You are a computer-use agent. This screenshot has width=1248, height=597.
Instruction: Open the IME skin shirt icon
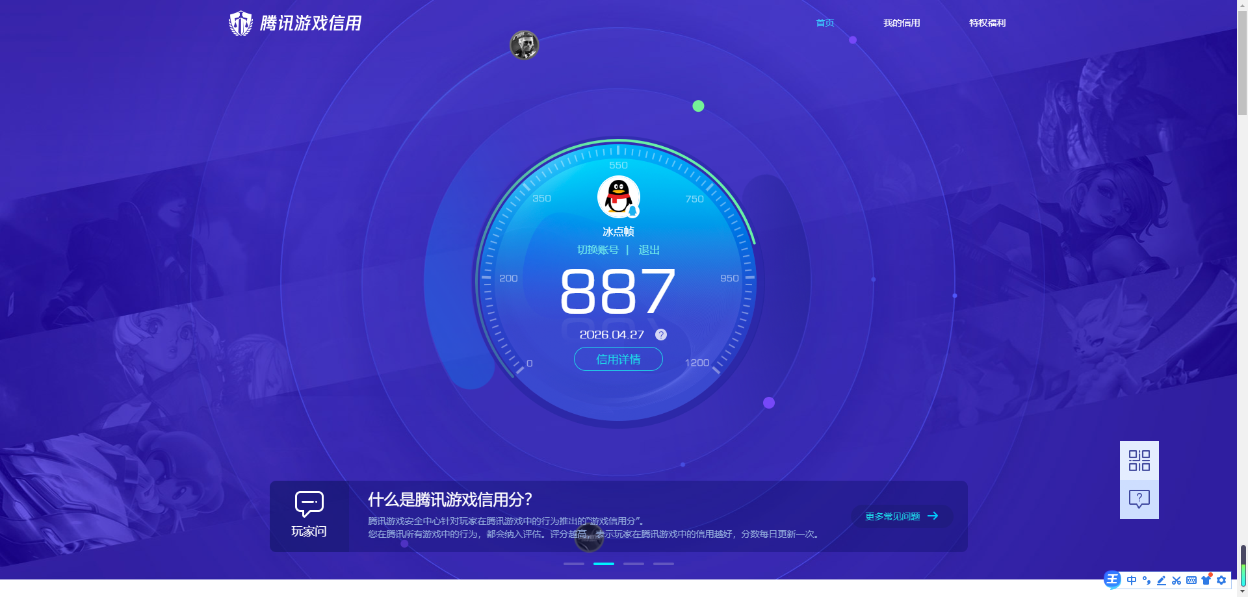(x=1206, y=580)
